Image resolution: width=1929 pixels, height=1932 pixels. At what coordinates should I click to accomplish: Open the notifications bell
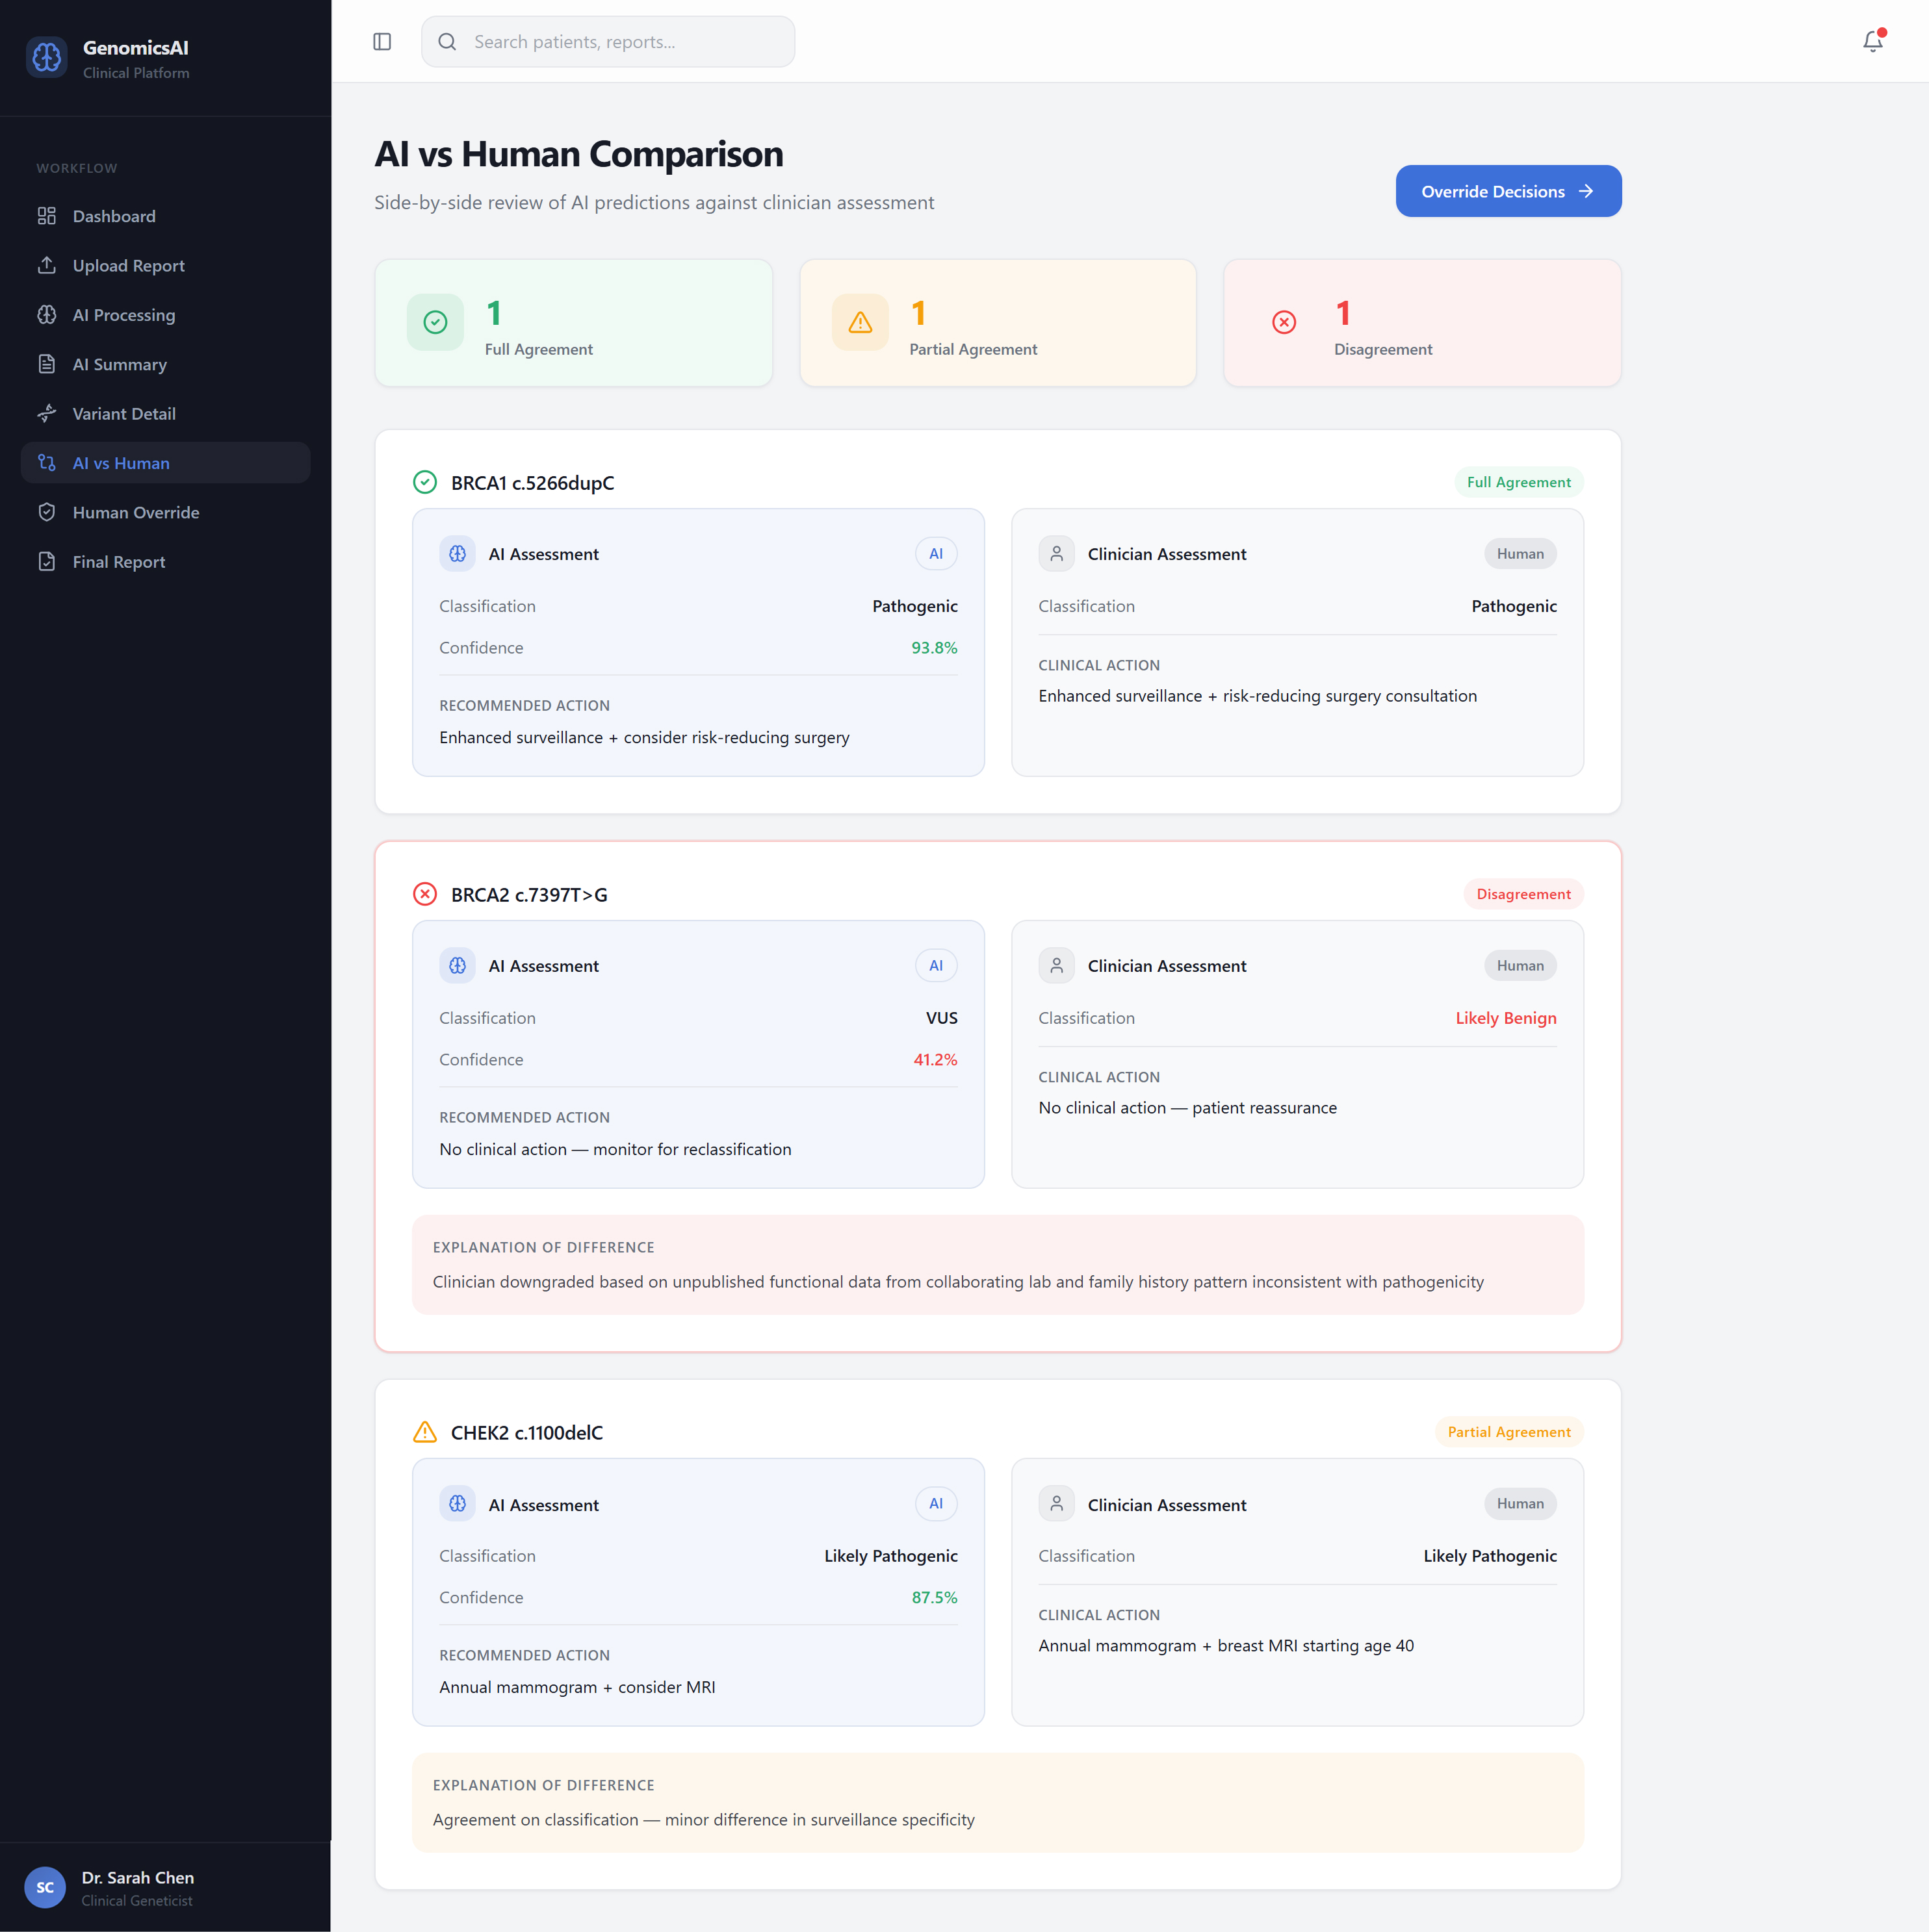tap(1873, 41)
